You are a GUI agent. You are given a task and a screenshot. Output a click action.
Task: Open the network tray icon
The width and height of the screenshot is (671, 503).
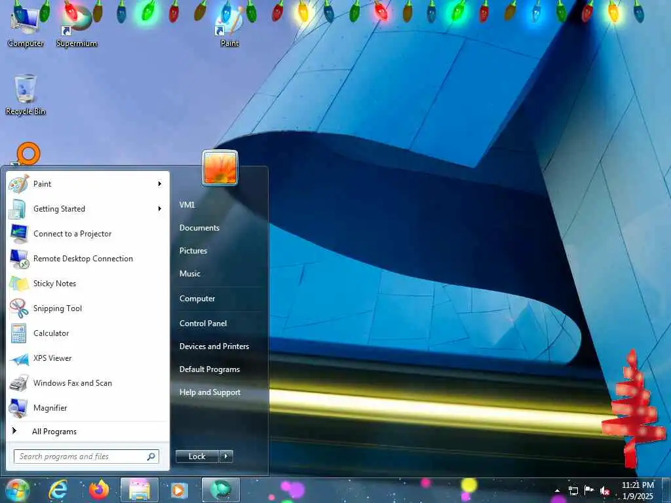573,491
